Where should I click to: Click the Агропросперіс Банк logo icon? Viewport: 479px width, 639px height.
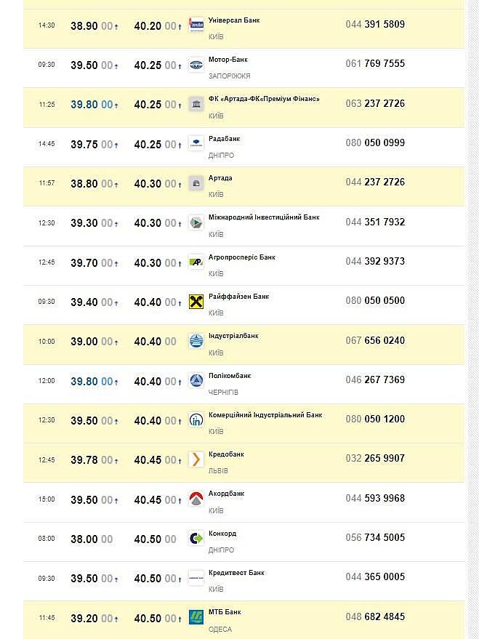coord(196,262)
